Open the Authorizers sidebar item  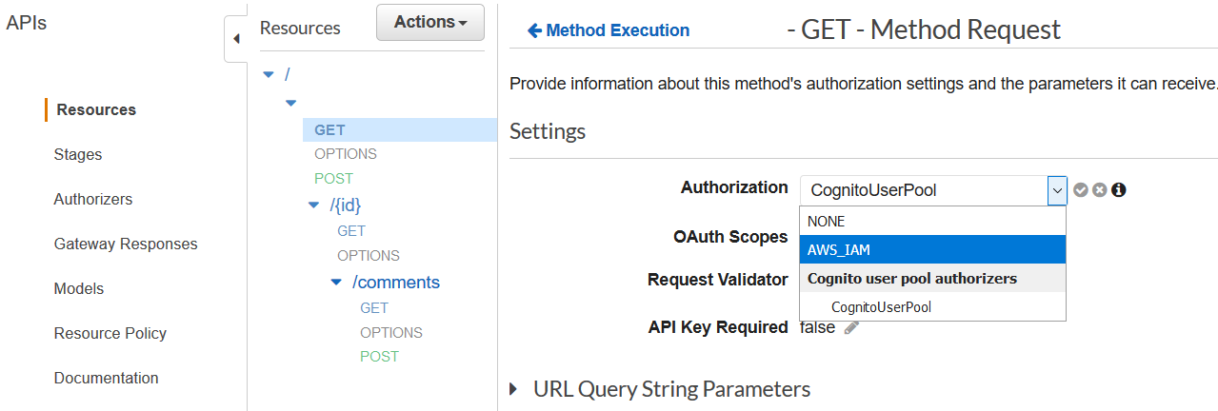pos(93,199)
